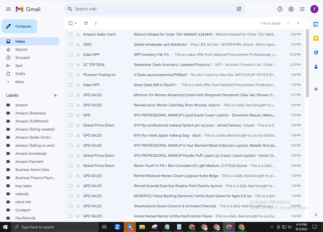Screen dimensions: 323x232
Task: Check the NPP Inventory File 9.5 email
Action: [71, 55]
